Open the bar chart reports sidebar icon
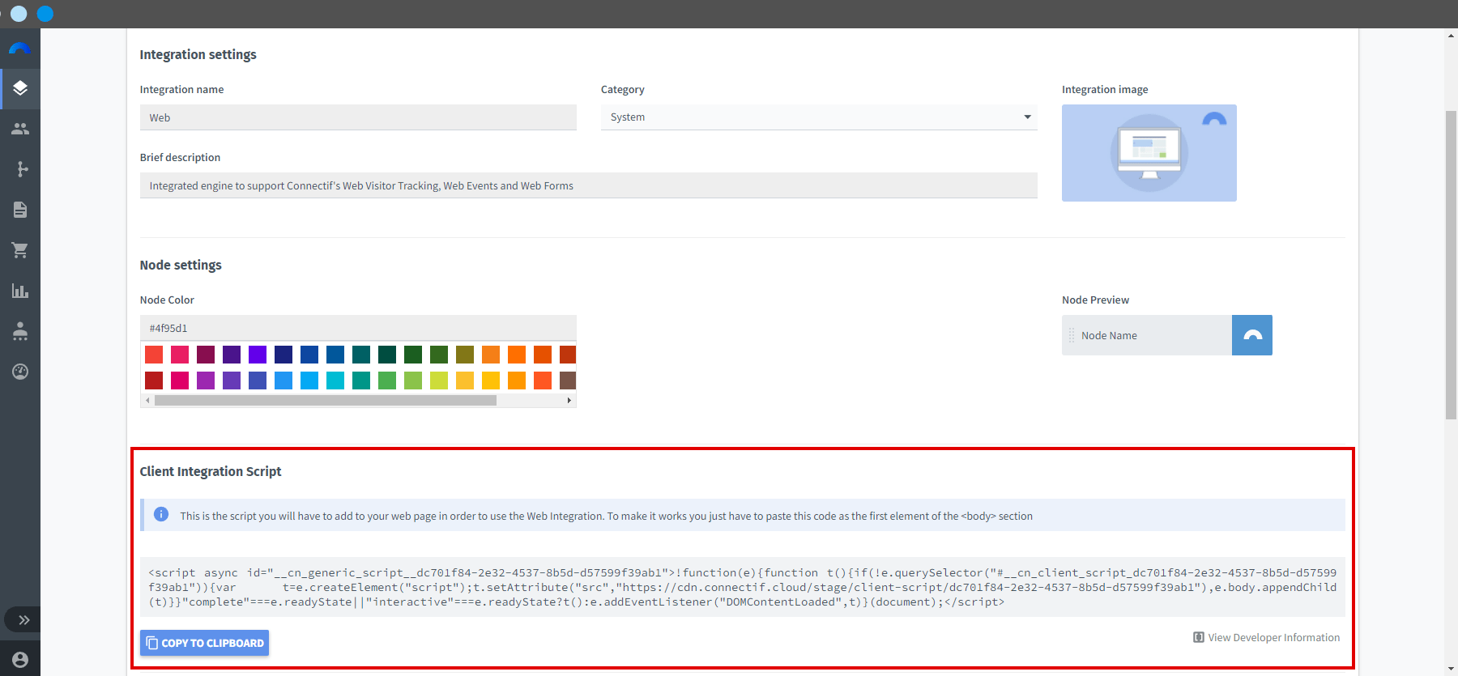The image size is (1458, 676). [20, 291]
